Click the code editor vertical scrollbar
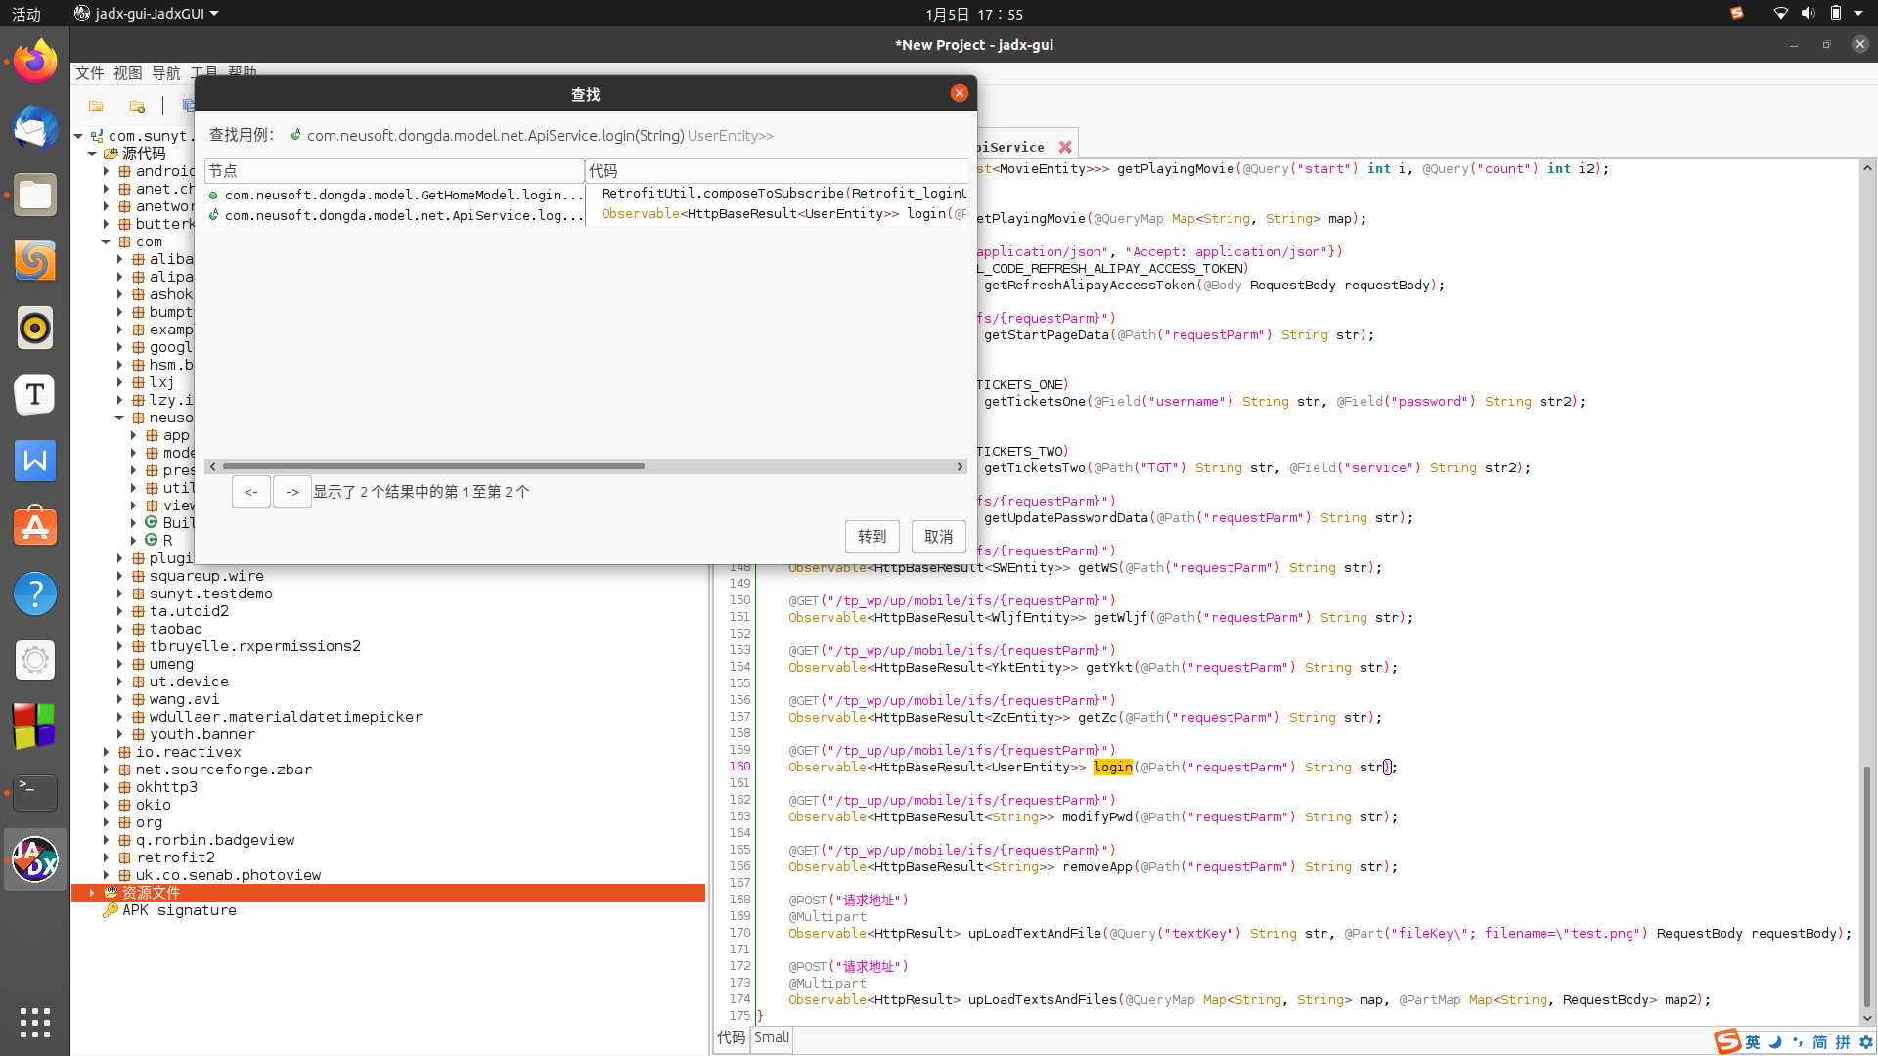This screenshot has width=1878, height=1056. pyautogui.click(x=1867, y=885)
